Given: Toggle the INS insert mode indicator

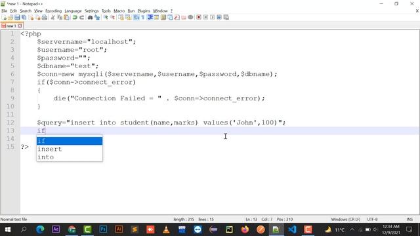Looking at the screenshot, I should point(409,220).
